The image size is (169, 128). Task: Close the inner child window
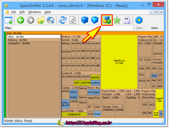pos(161,12)
